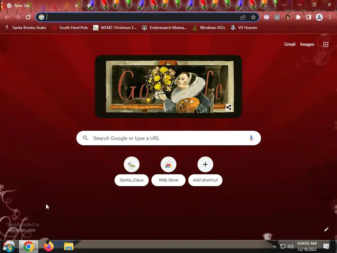Image resolution: width=337 pixels, height=253 pixels.
Task: Reload the page with the refresh icon
Action: click(28, 17)
